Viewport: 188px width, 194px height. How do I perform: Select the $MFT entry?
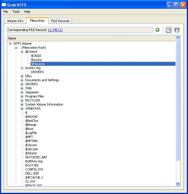(x=29, y=137)
